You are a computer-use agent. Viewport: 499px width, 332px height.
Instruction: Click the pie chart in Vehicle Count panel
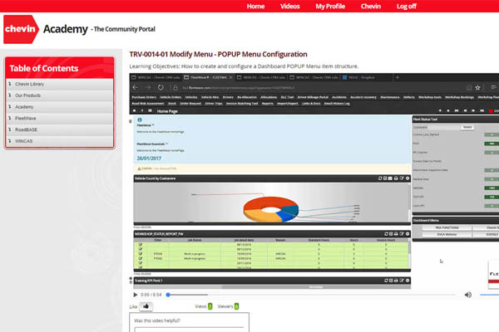coord(271,209)
